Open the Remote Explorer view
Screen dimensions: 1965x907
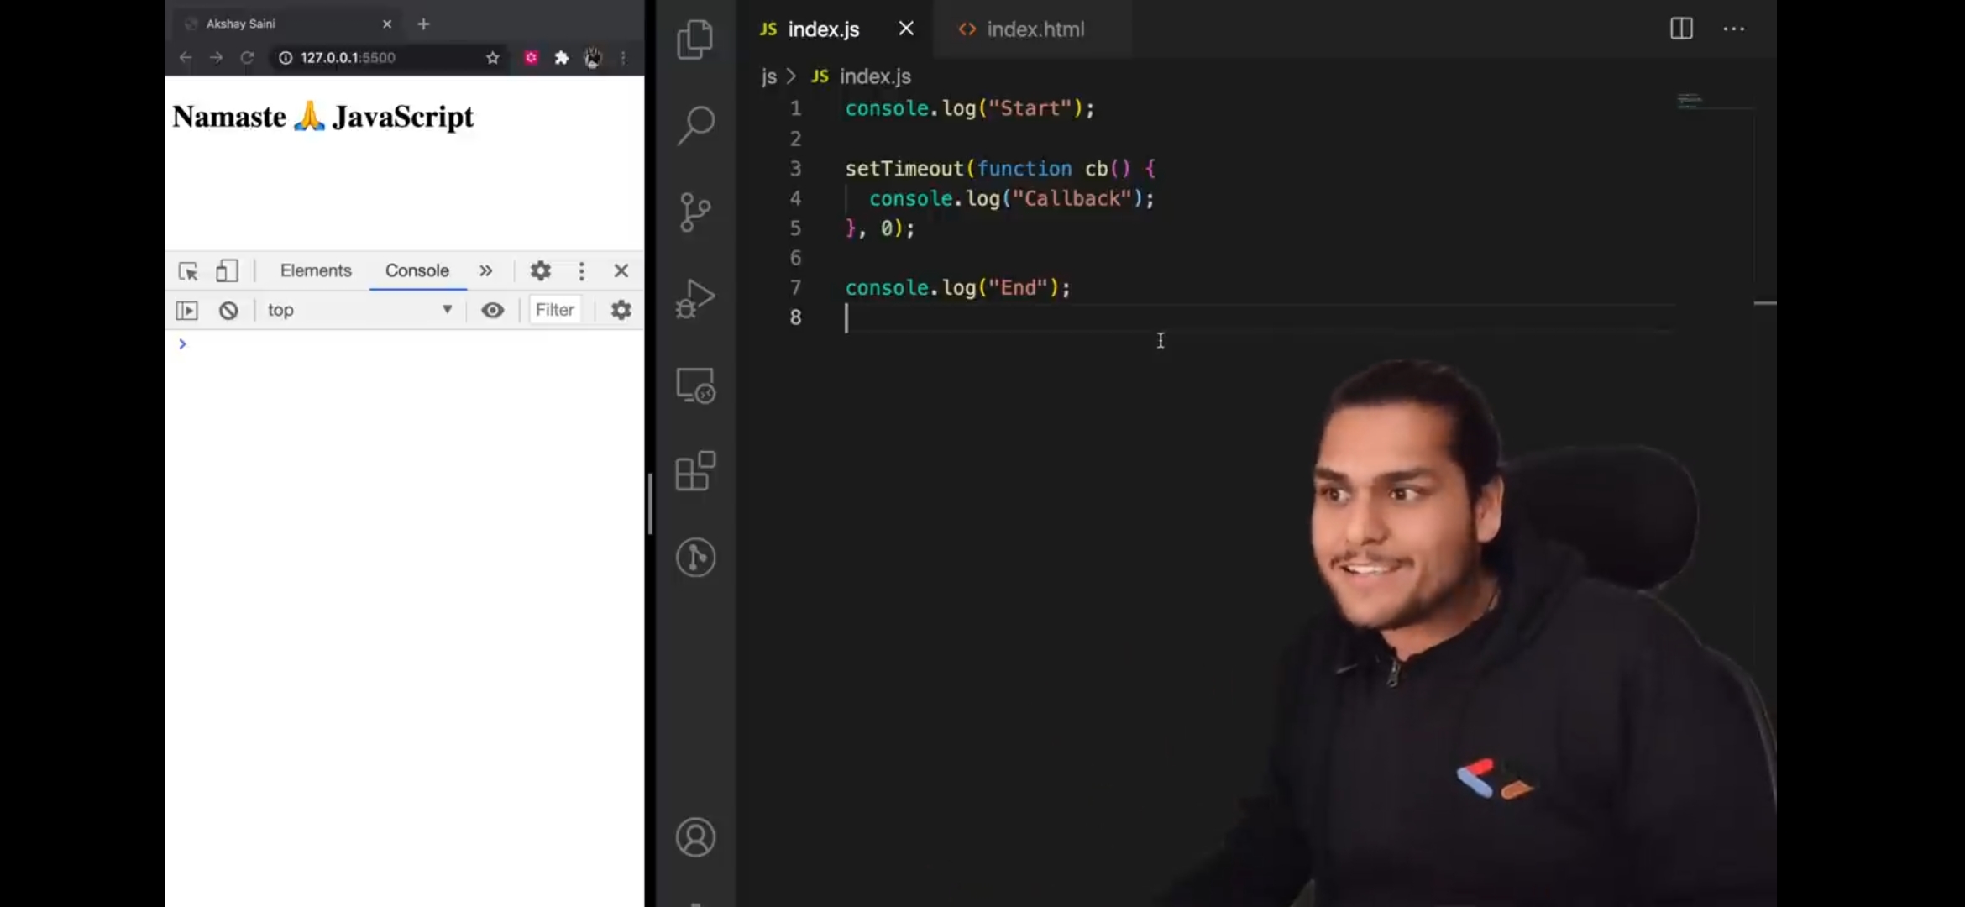pyautogui.click(x=695, y=386)
